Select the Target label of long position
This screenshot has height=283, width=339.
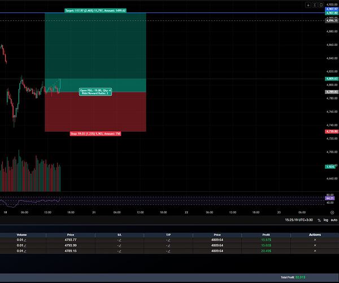[x=95, y=11]
